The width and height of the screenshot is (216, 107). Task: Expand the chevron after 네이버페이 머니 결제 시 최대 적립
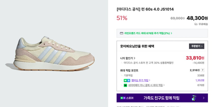[164, 85]
